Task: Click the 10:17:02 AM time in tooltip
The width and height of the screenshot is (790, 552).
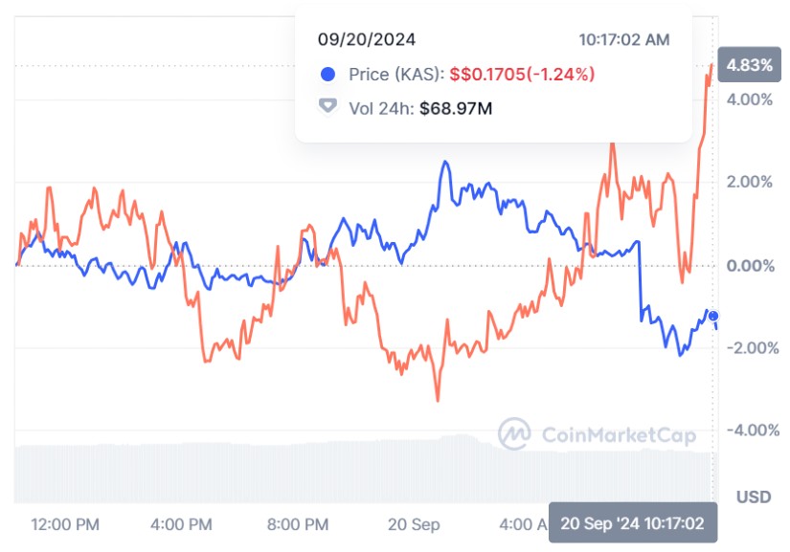Action: coord(624,40)
